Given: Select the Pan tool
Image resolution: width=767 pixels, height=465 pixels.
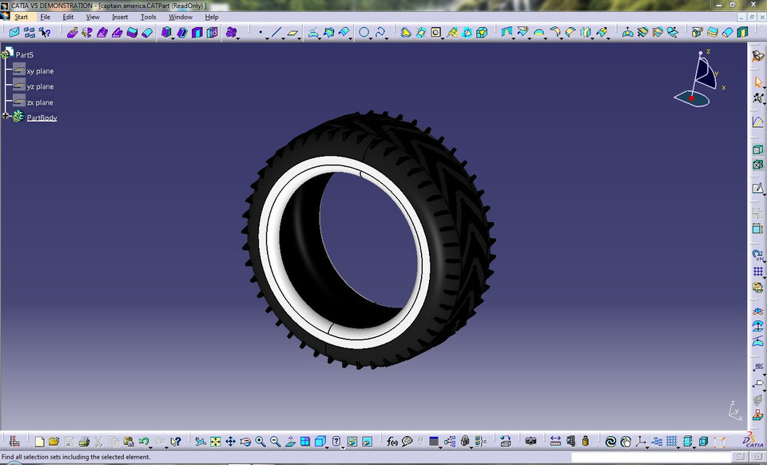Looking at the screenshot, I should coord(230,440).
